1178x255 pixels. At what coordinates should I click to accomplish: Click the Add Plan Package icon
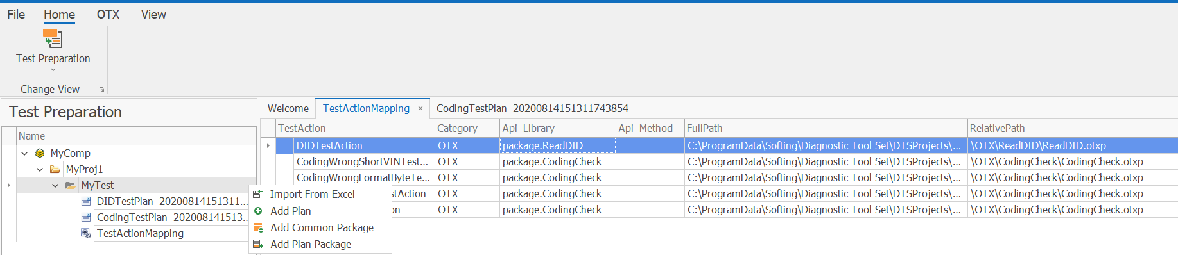258,244
